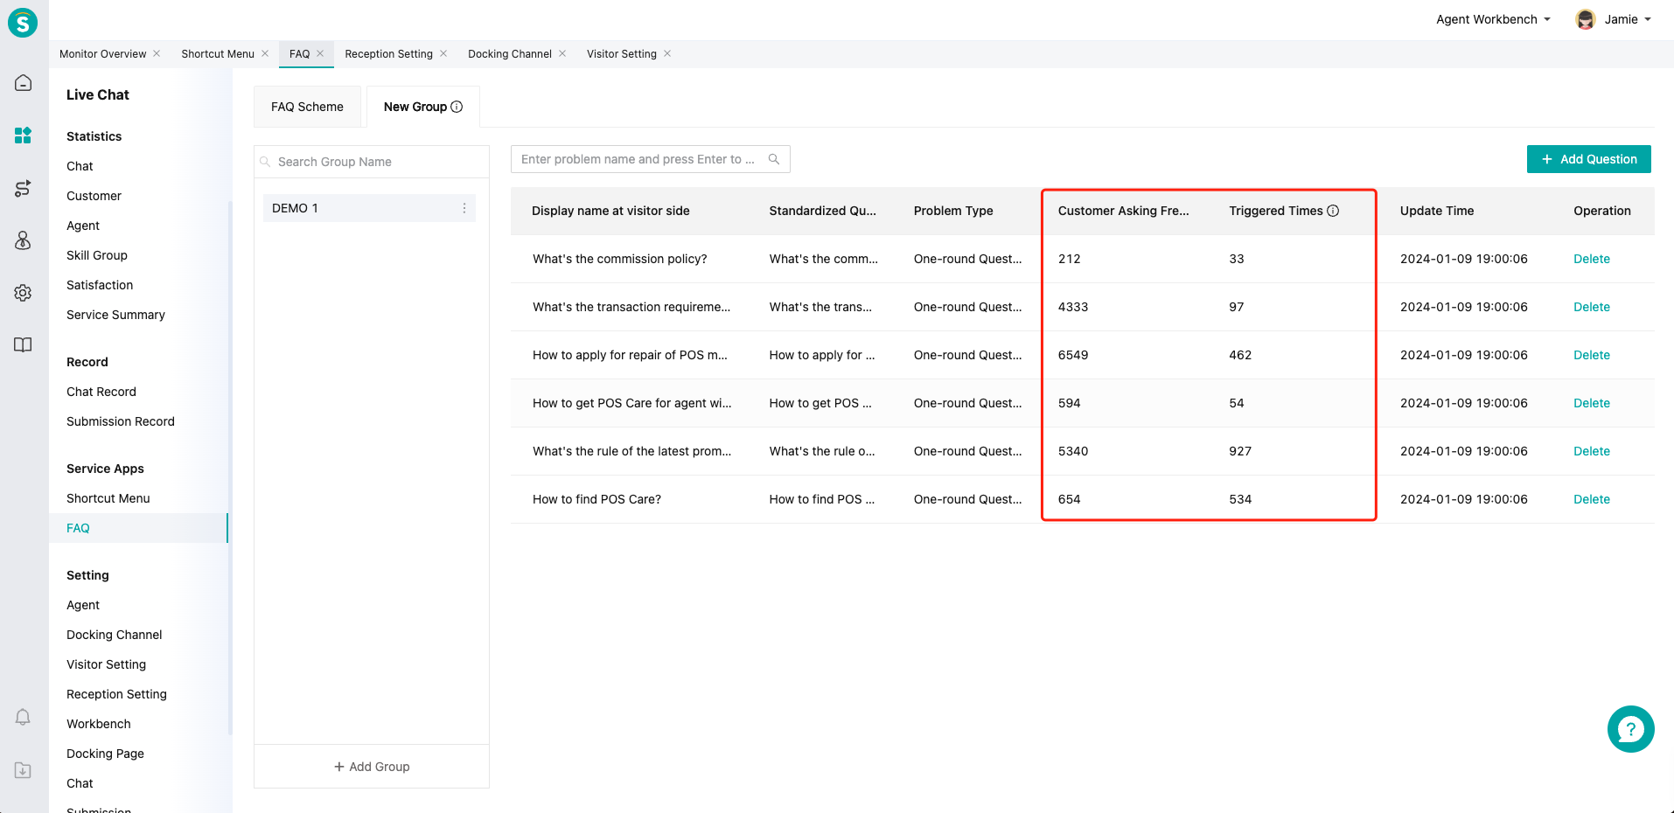Open the notifications bell icon
This screenshot has height=813, width=1674.
[x=24, y=717]
